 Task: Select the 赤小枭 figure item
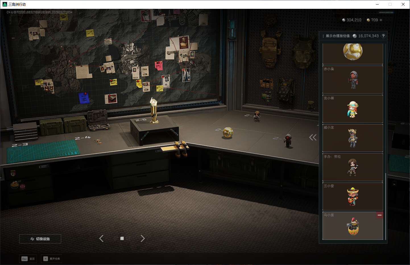(x=353, y=80)
